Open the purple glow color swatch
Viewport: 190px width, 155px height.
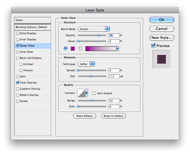click(73, 48)
